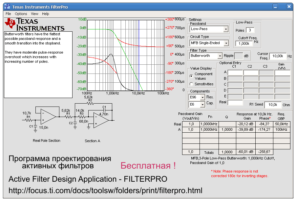
Task: Click the R1 Seed value field
Action: [x=273, y=105]
